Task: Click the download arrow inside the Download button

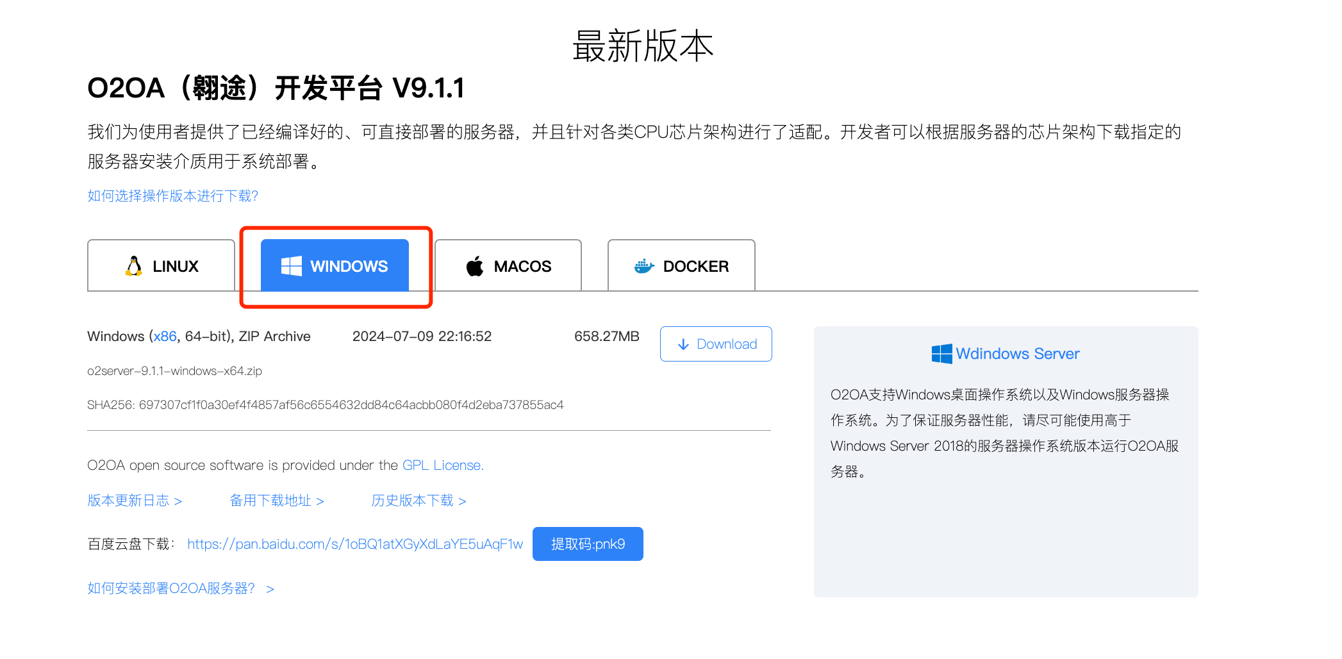Action: (x=683, y=344)
